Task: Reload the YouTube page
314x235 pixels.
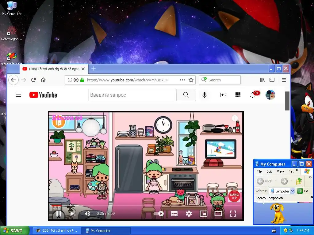Action: 33,80
